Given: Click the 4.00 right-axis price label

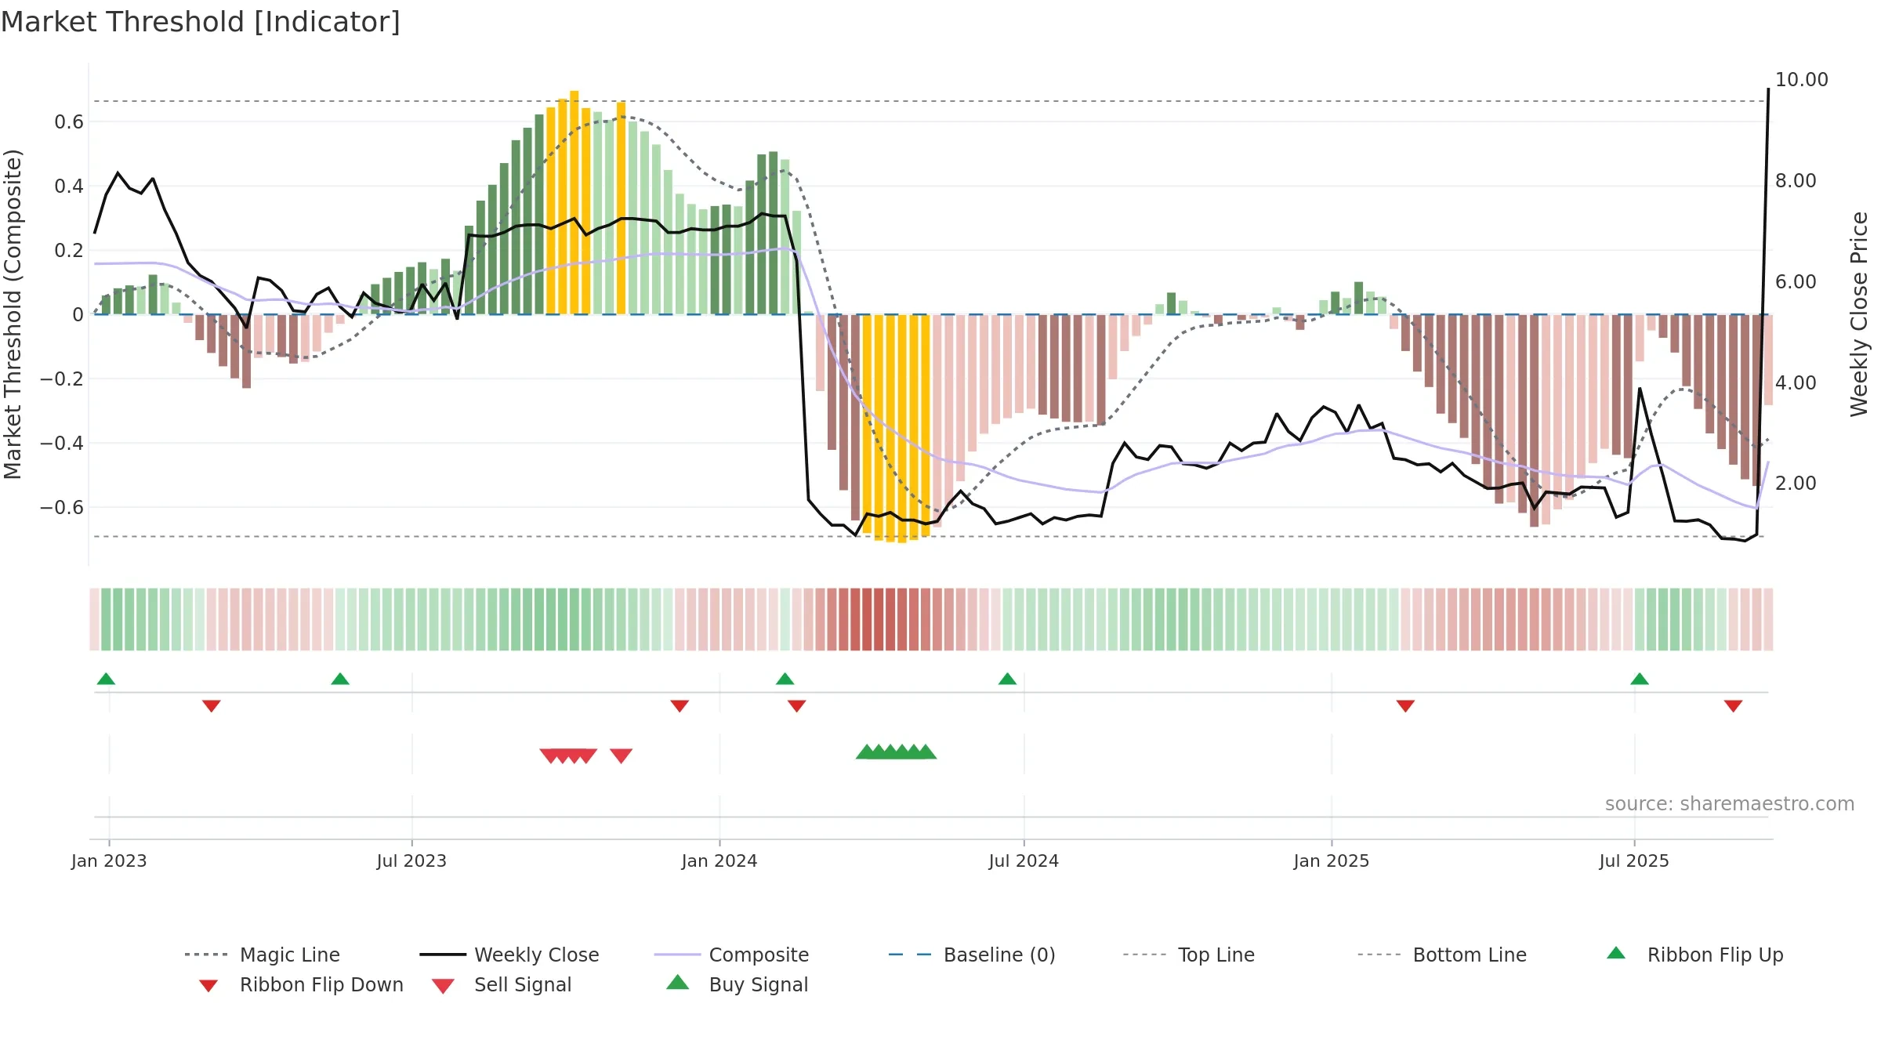Looking at the screenshot, I should (x=1796, y=383).
